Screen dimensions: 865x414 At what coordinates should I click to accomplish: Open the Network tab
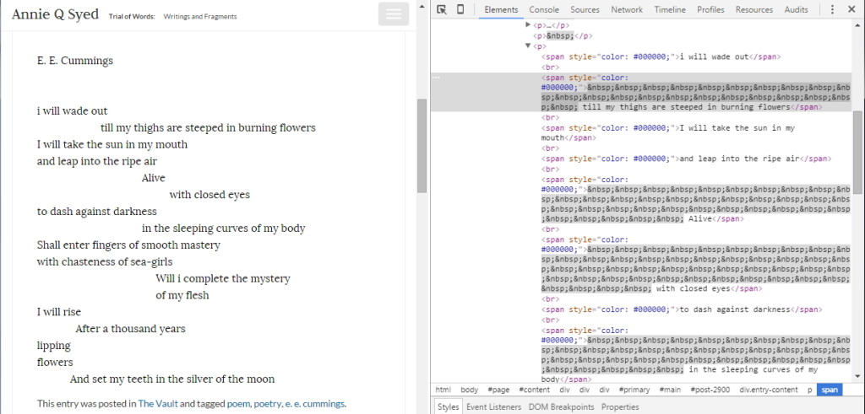pyautogui.click(x=627, y=9)
